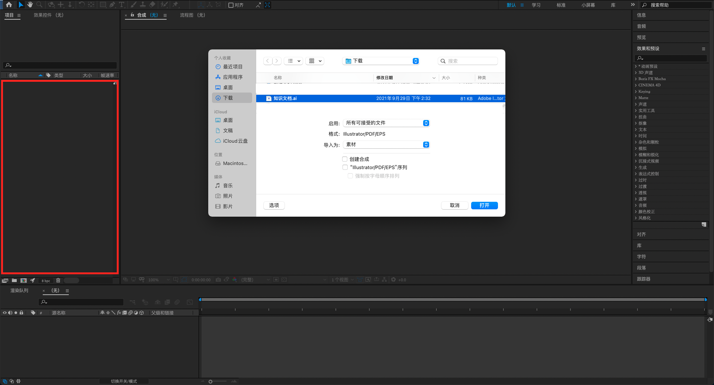Switch to the 标准 workspace
714x385 pixels.
tap(561, 5)
